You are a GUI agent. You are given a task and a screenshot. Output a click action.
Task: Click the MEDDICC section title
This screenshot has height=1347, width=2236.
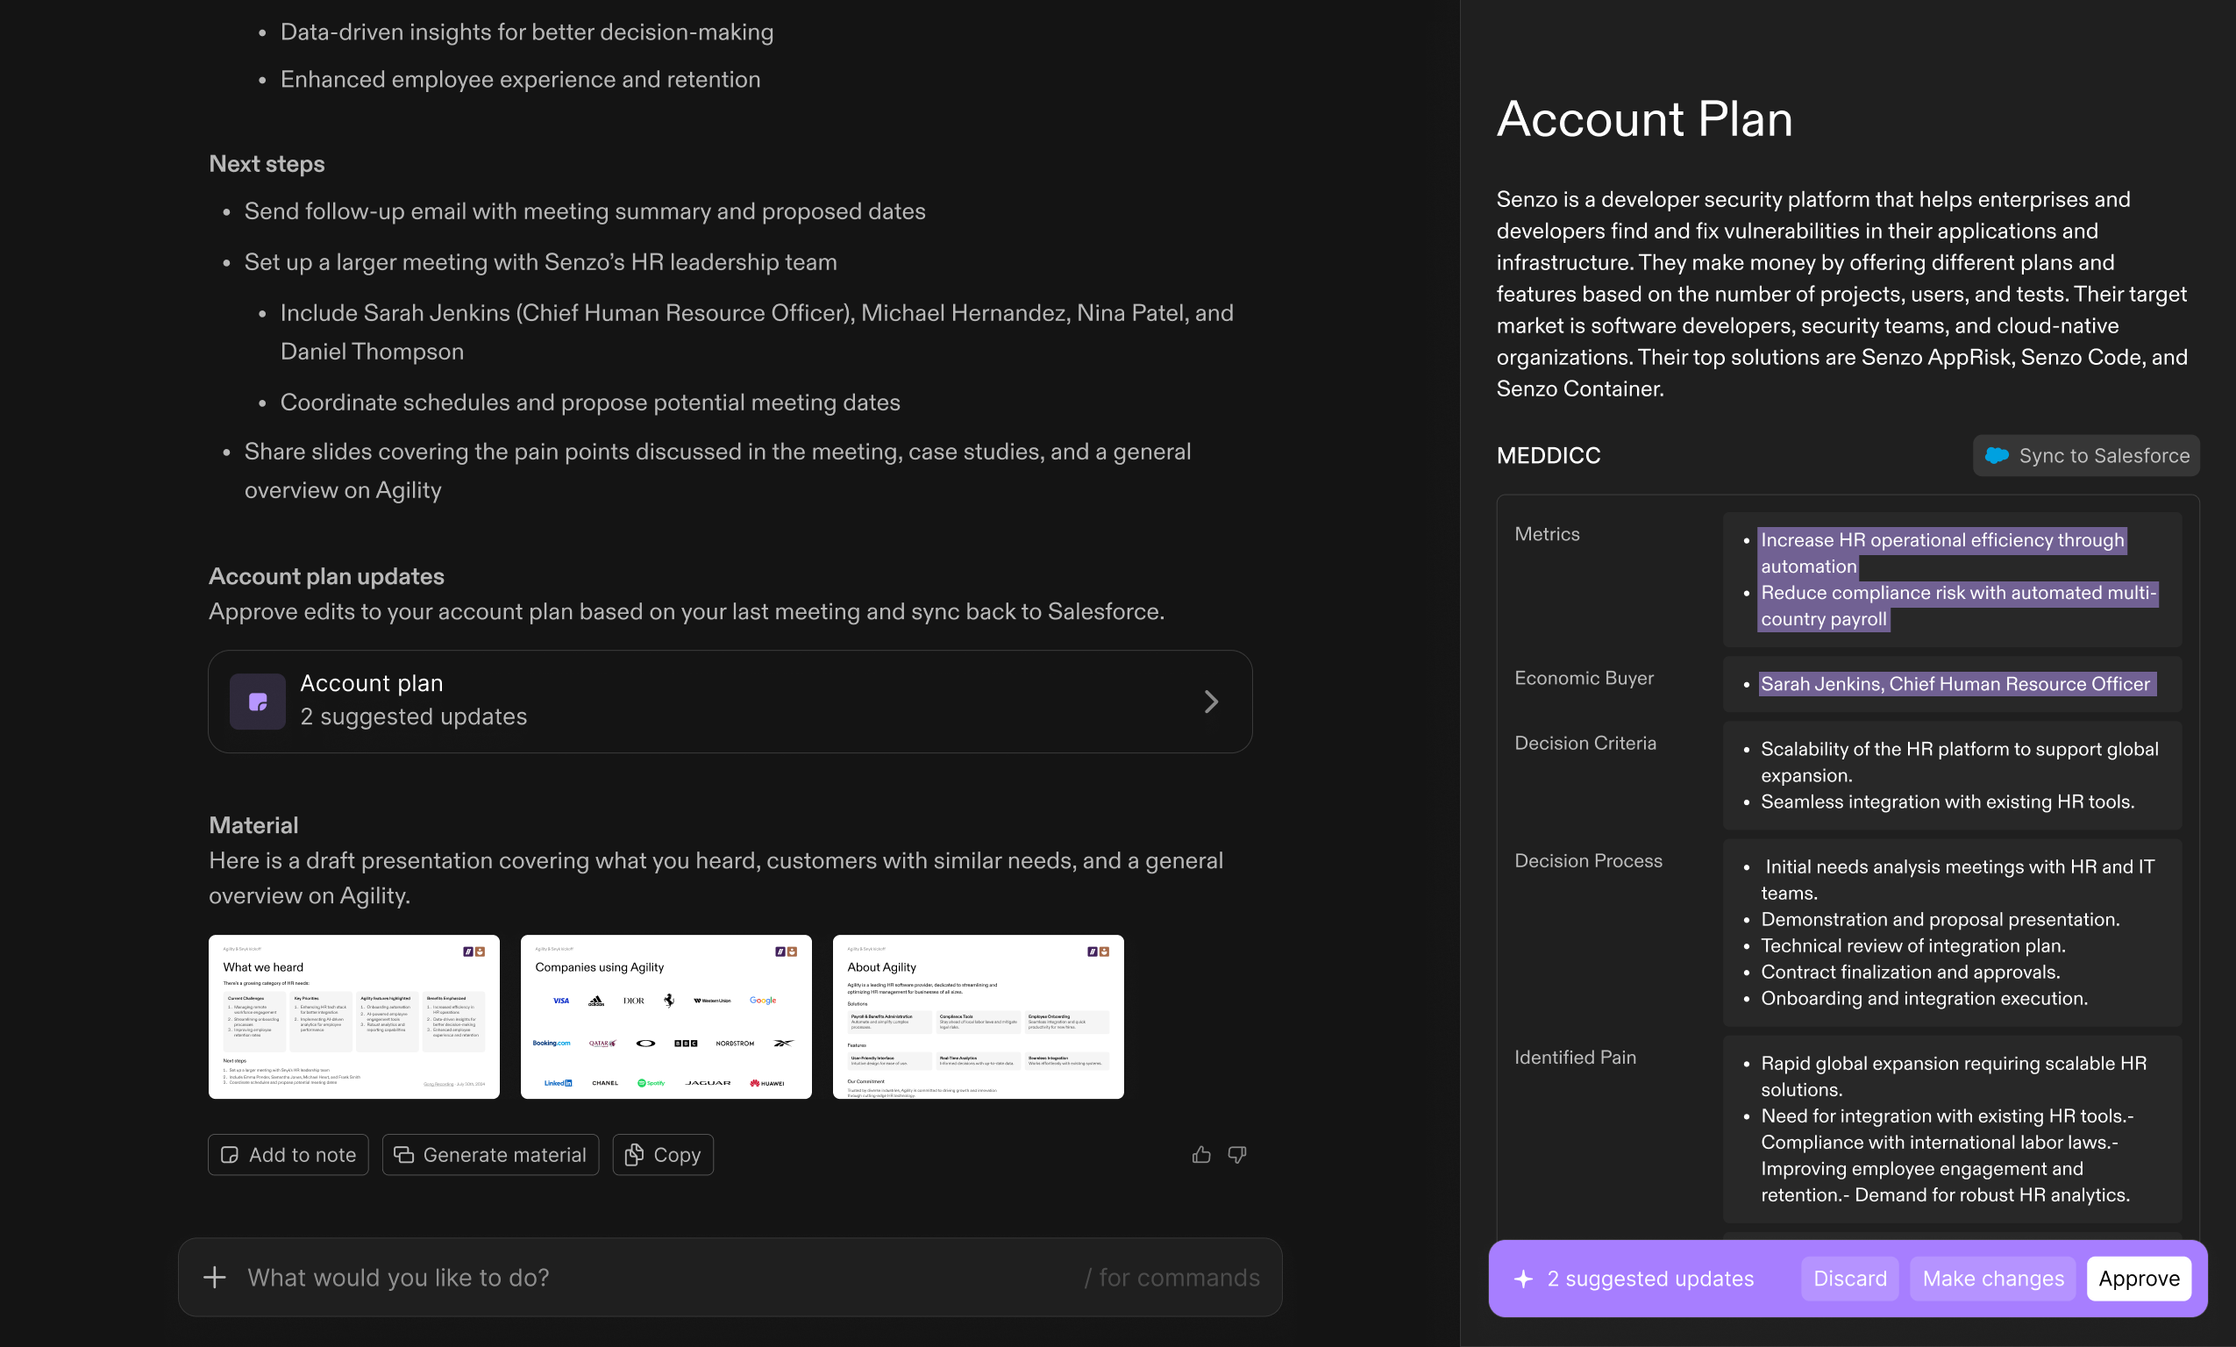[1549, 456]
